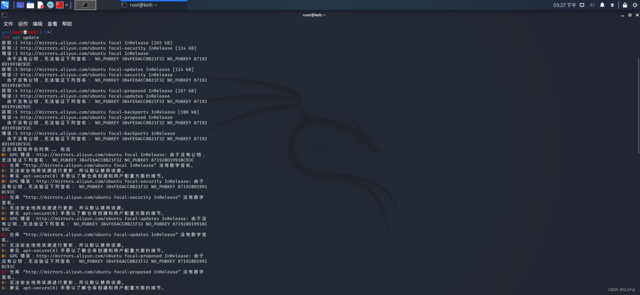Click the 'W: GPG 错误' focal-proposed line
Viewport: 640px width, 295px height.
103,256
